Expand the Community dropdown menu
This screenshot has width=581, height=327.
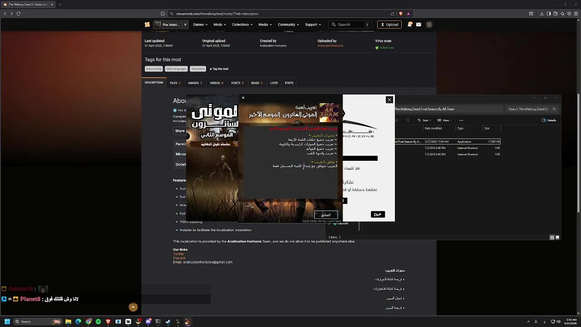tap(288, 25)
